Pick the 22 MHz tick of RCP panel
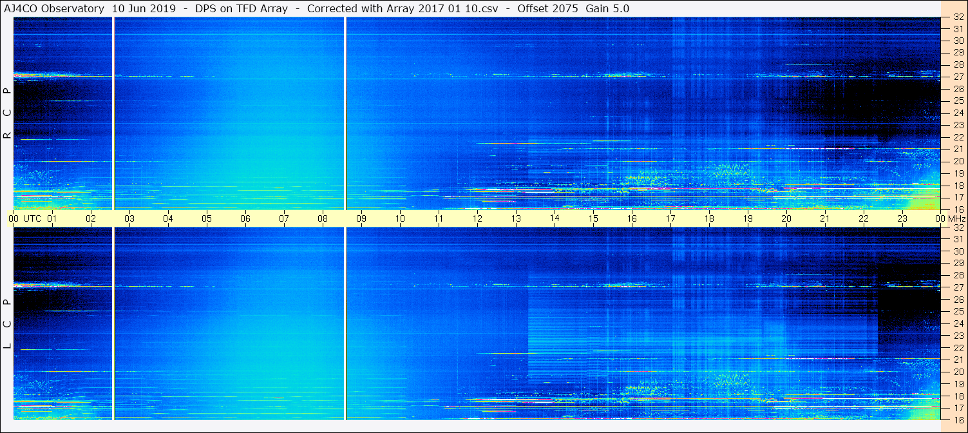Image resolution: width=968 pixels, height=433 pixels. 958,137
